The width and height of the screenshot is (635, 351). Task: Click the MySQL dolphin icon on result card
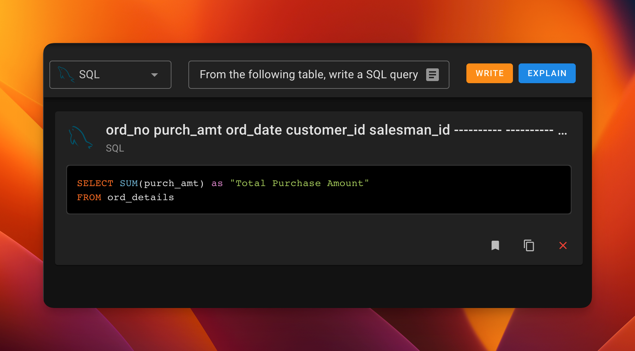coord(80,137)
